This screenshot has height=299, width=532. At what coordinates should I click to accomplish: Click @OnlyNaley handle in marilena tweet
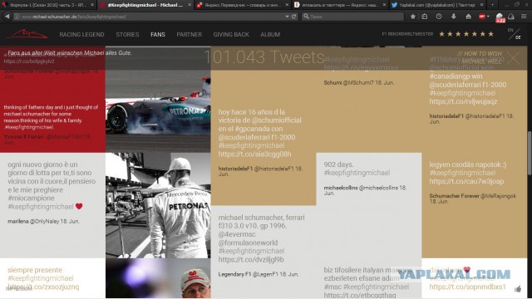click(44, 221)
